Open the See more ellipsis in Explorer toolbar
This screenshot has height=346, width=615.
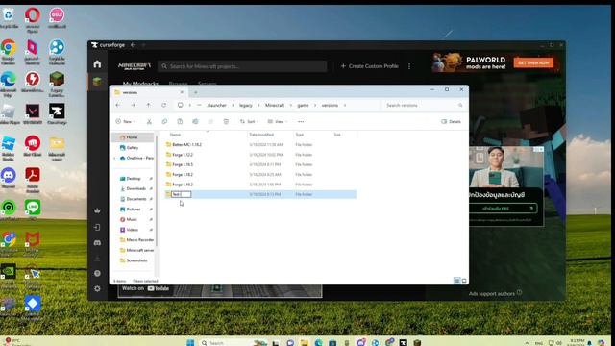[301, 122]
